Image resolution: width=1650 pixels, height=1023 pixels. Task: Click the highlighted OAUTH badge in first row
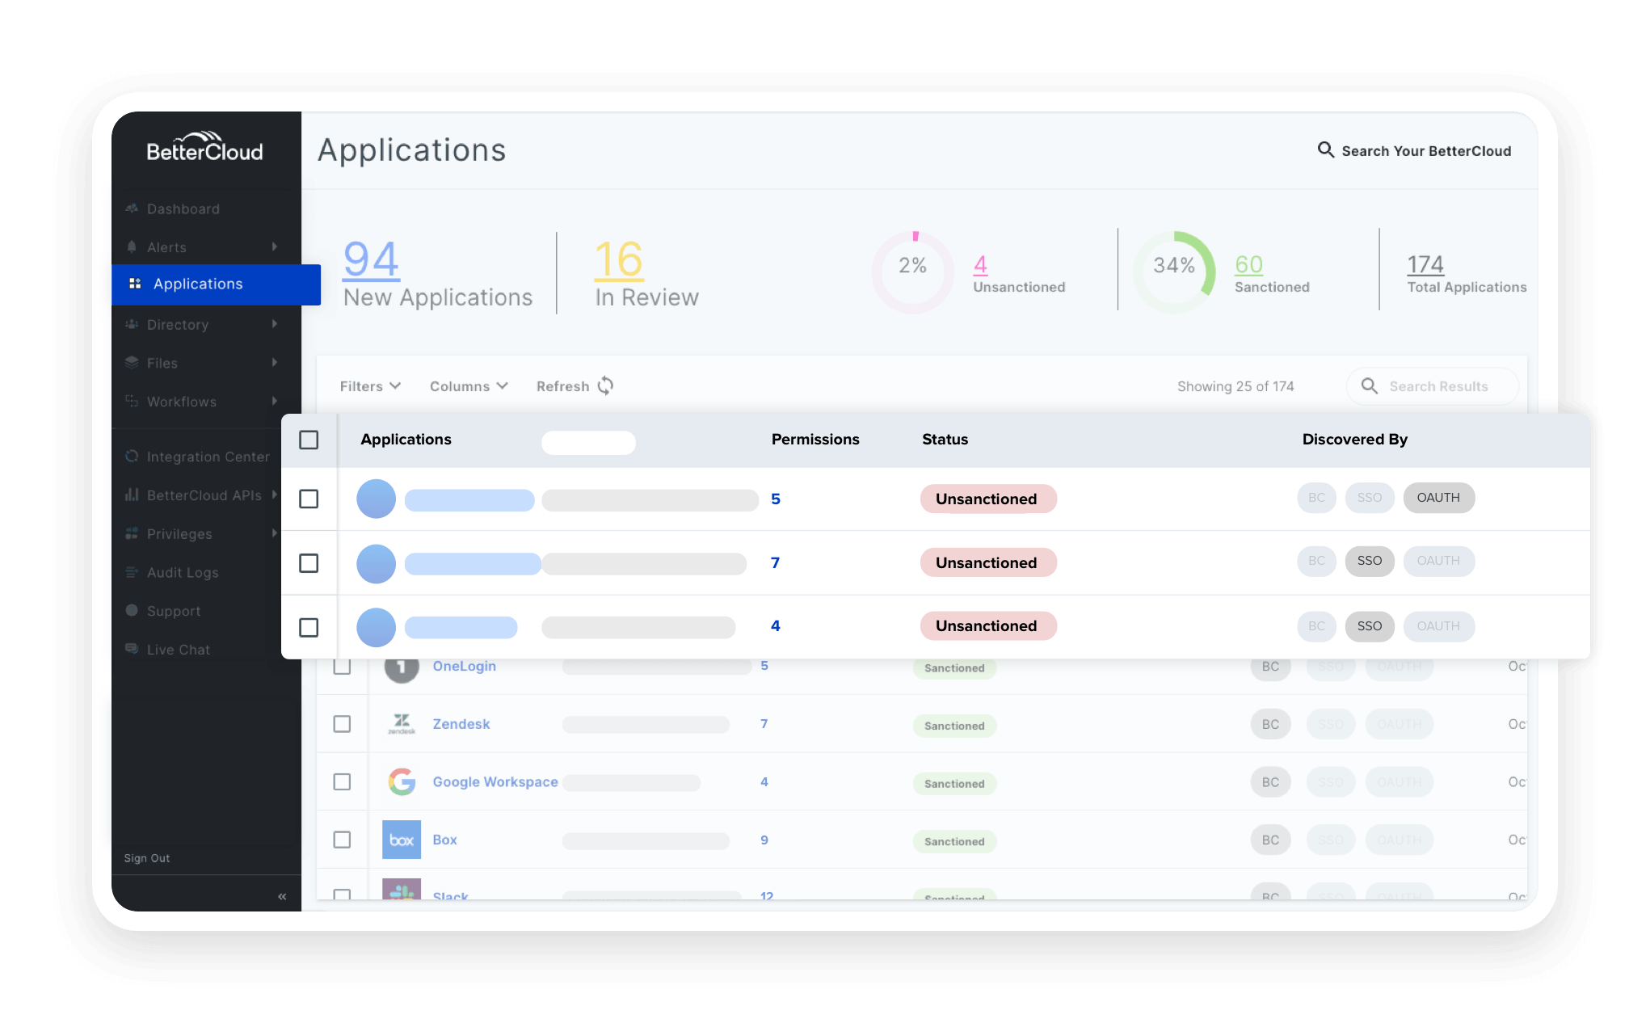pos(1438,498)
